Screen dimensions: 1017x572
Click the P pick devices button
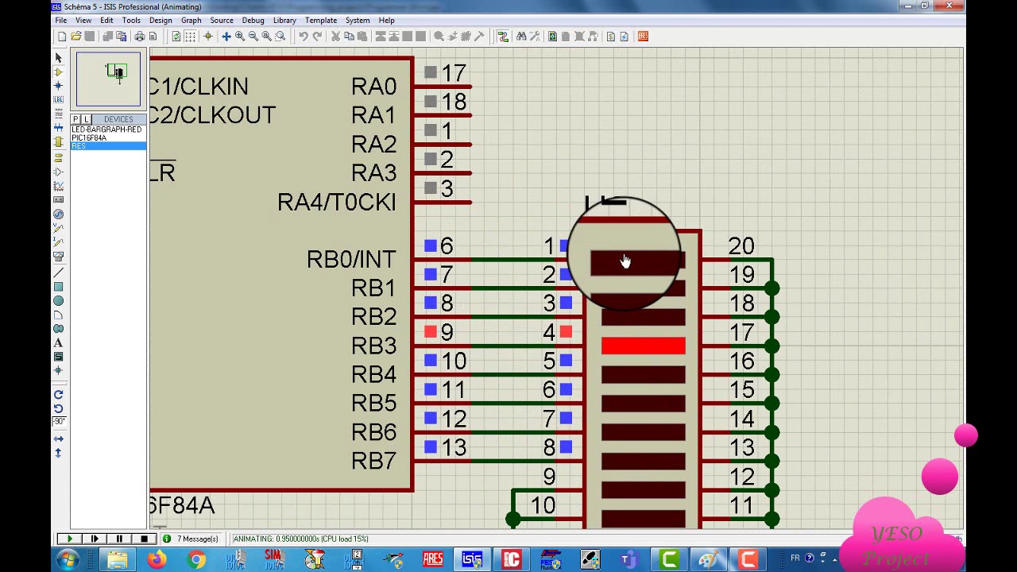click(76, 119)
